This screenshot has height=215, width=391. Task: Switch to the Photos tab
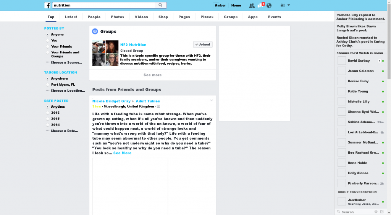tap(118, 17)
